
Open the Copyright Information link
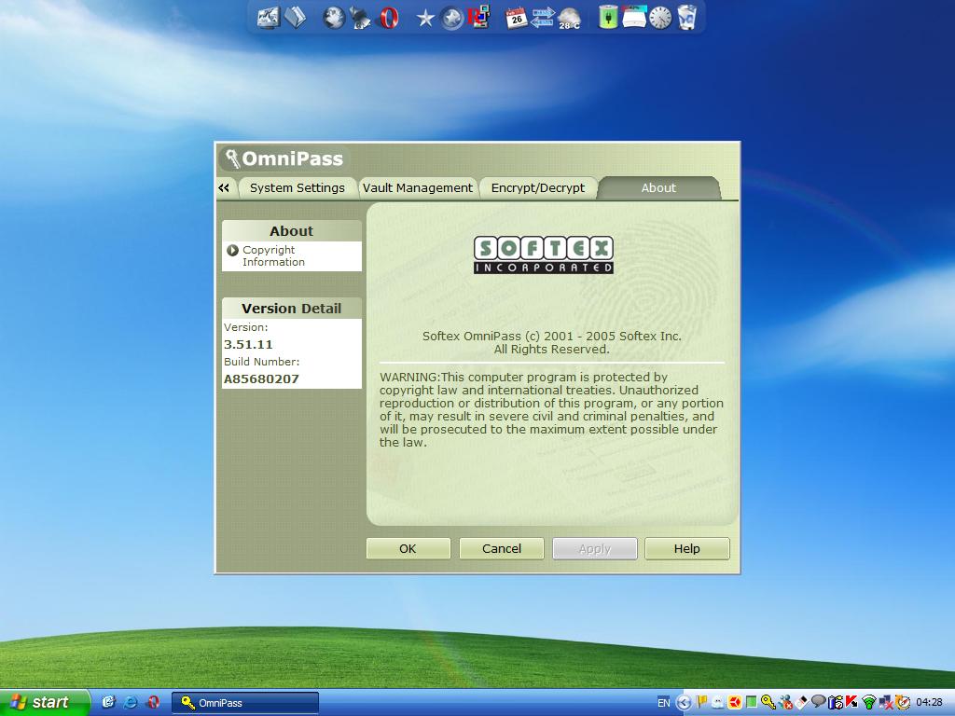273,255
